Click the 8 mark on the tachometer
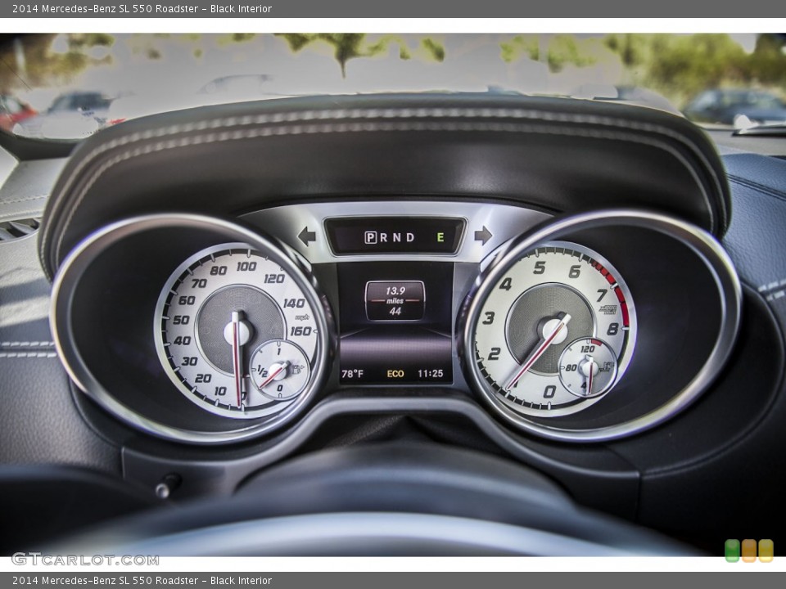786x589 pixels. (x=612, y=329)
